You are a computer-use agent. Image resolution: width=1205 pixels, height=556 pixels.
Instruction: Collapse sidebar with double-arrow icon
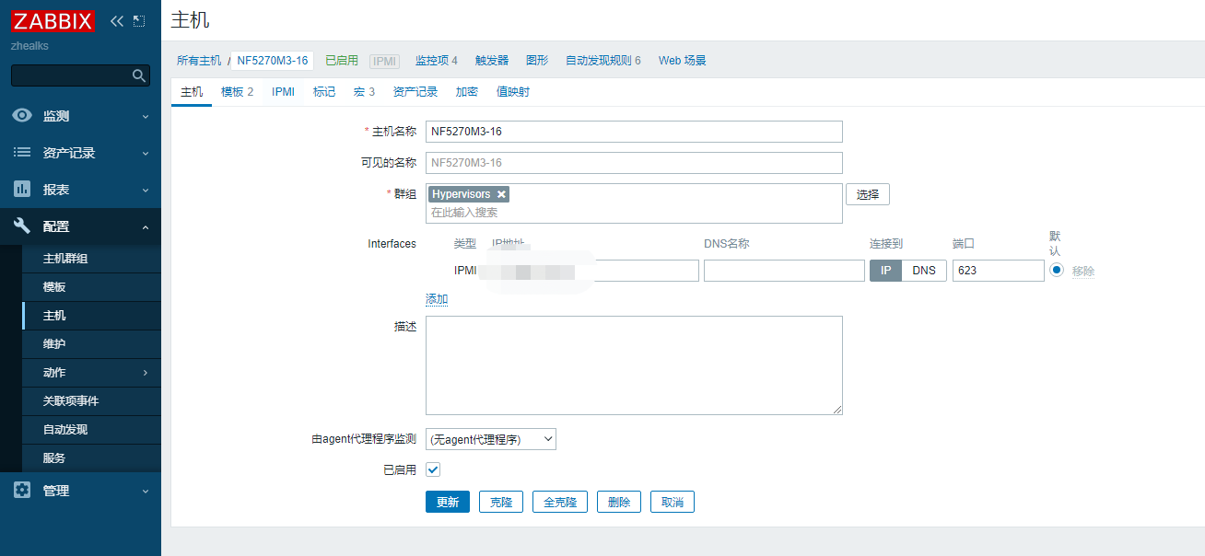point(117,21)
